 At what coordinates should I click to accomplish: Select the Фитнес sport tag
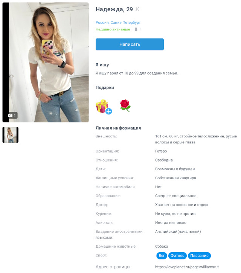click(x=177, y=256)
